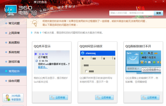The width and height of the screenshot is (166, 106).
Task: Switch to the 上网异常 category
Action: [x=13, y=33]
